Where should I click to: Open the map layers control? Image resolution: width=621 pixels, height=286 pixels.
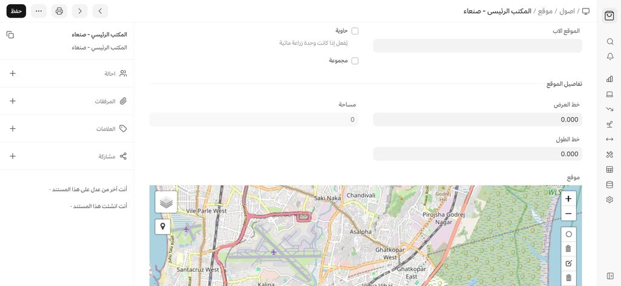166,202
